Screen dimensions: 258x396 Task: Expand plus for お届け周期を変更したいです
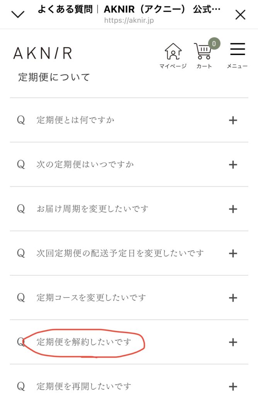[x=233, y=209]
